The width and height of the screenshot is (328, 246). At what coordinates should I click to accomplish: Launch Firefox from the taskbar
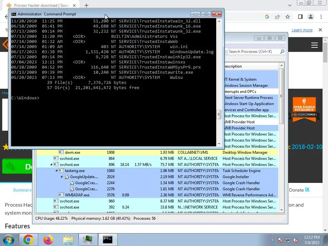click(x=48, y=240)
